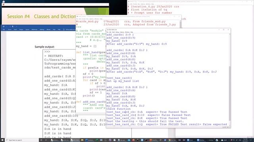Click the Windows Start button

click(x=2, y=140)
